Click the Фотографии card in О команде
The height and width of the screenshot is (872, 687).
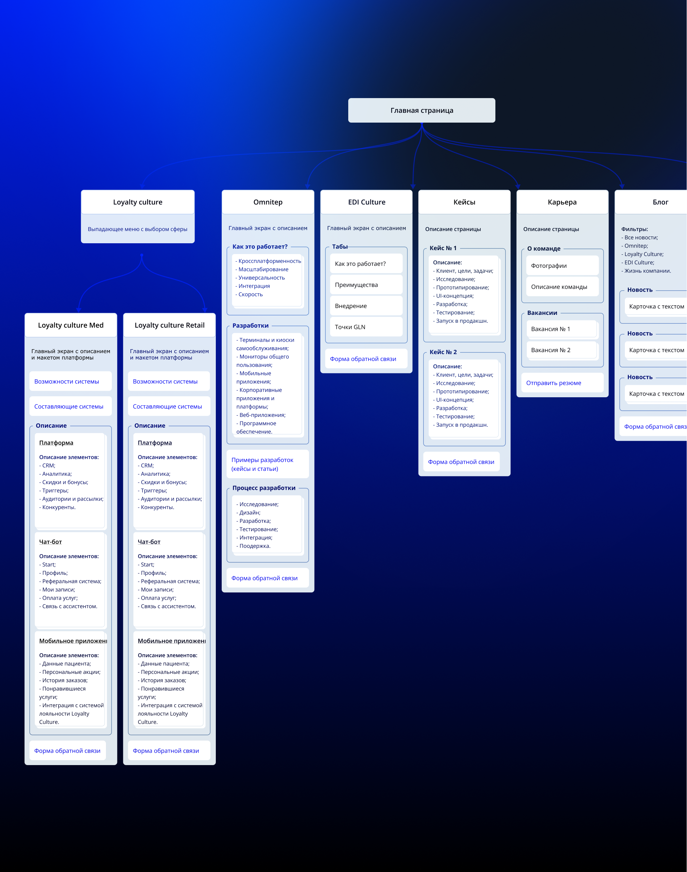562,266
